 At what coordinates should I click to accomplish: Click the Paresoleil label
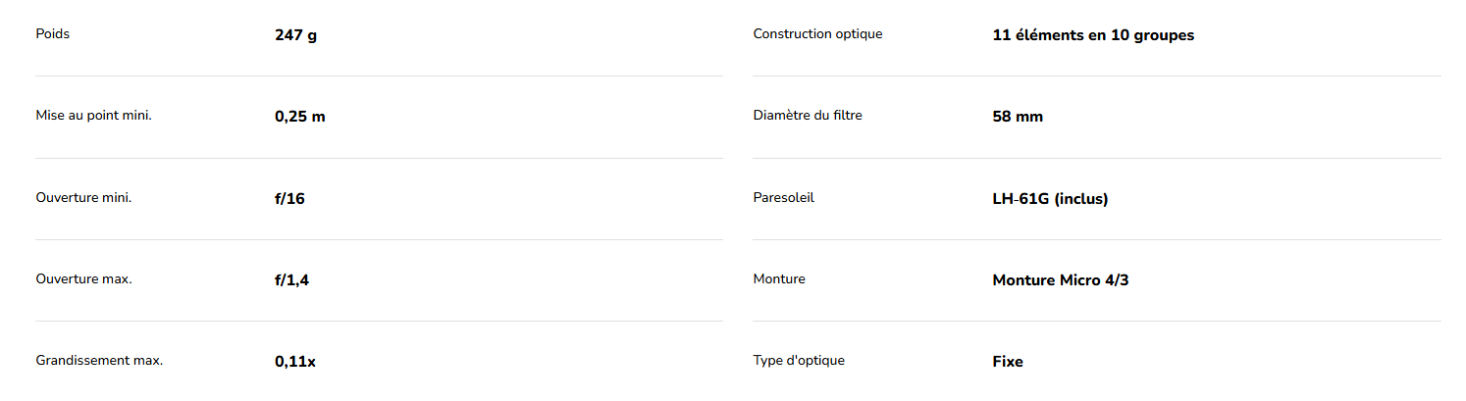point(783,198)
